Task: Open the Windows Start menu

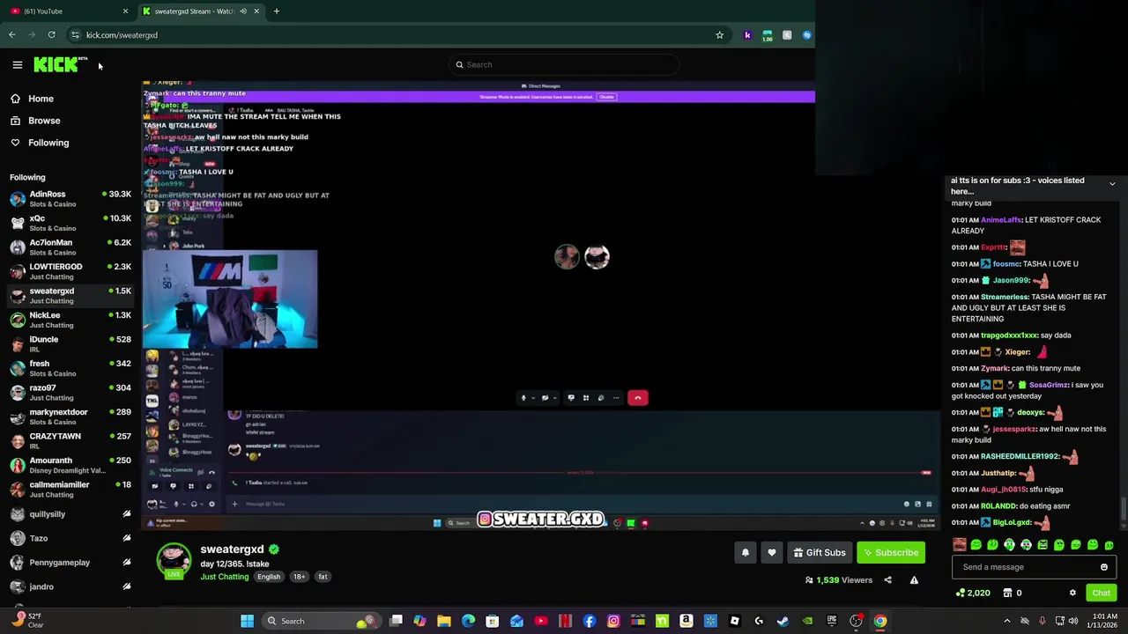Action: (x=248, y=621)
